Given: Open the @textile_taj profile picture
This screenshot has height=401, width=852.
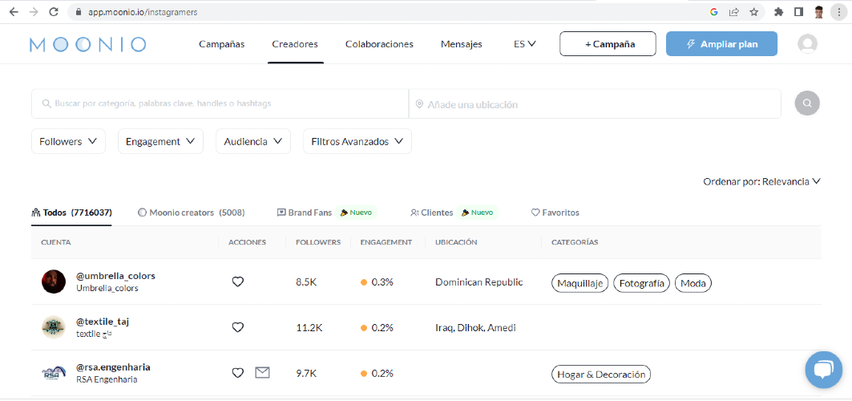Looking at the screenshot, I should [x=53, y=327].
